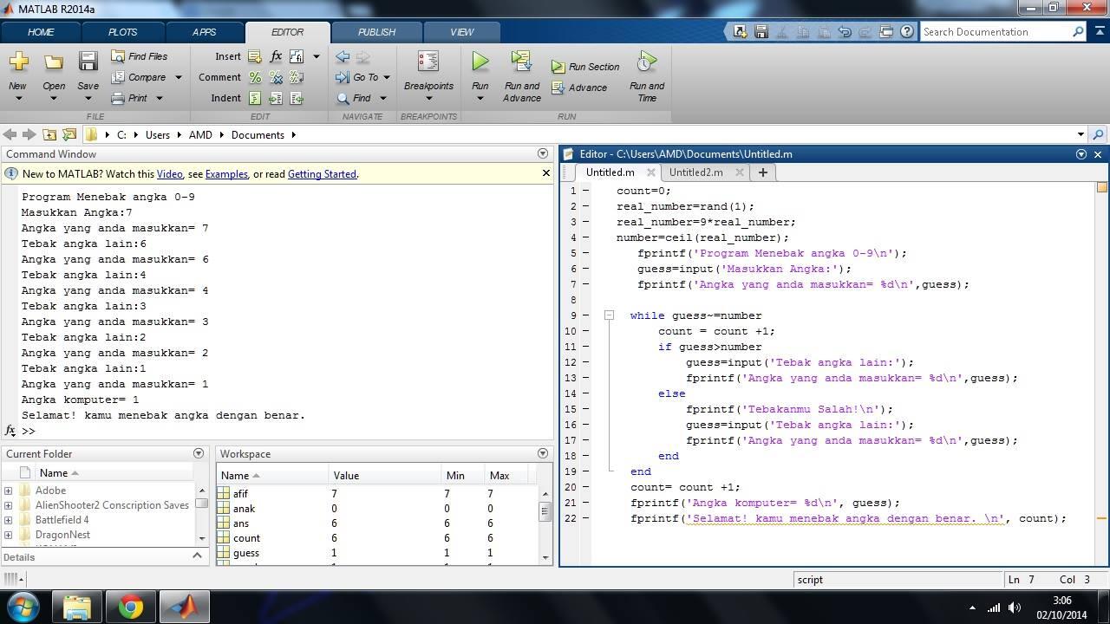Click the New file icon
Image resolution: width=1110 pixels, height=624 pixels.
coord(18,62)
